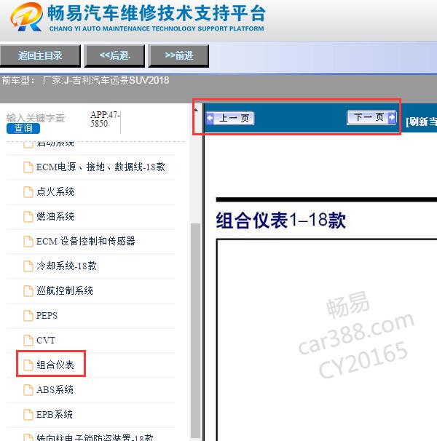This screenshot has width=437, height=441.
Task: Click the sidebar vertical scrollbar thumb
Action: pos(195,330)
